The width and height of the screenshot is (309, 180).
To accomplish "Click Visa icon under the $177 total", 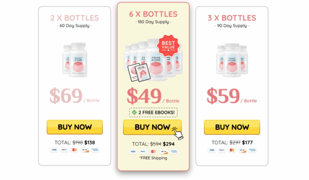I will pyautogui.click(x=212, y=150).
